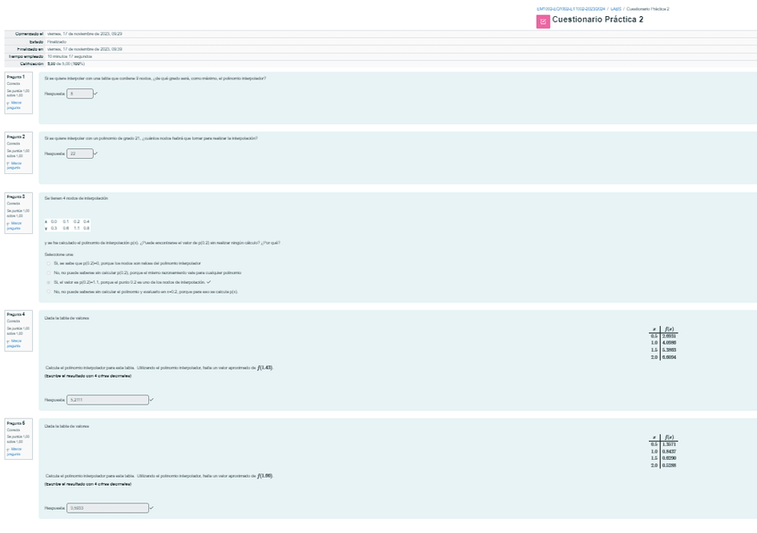Click the pink quiz icon beside the title
The image size is (757, 533).
(x=543, y=21)
